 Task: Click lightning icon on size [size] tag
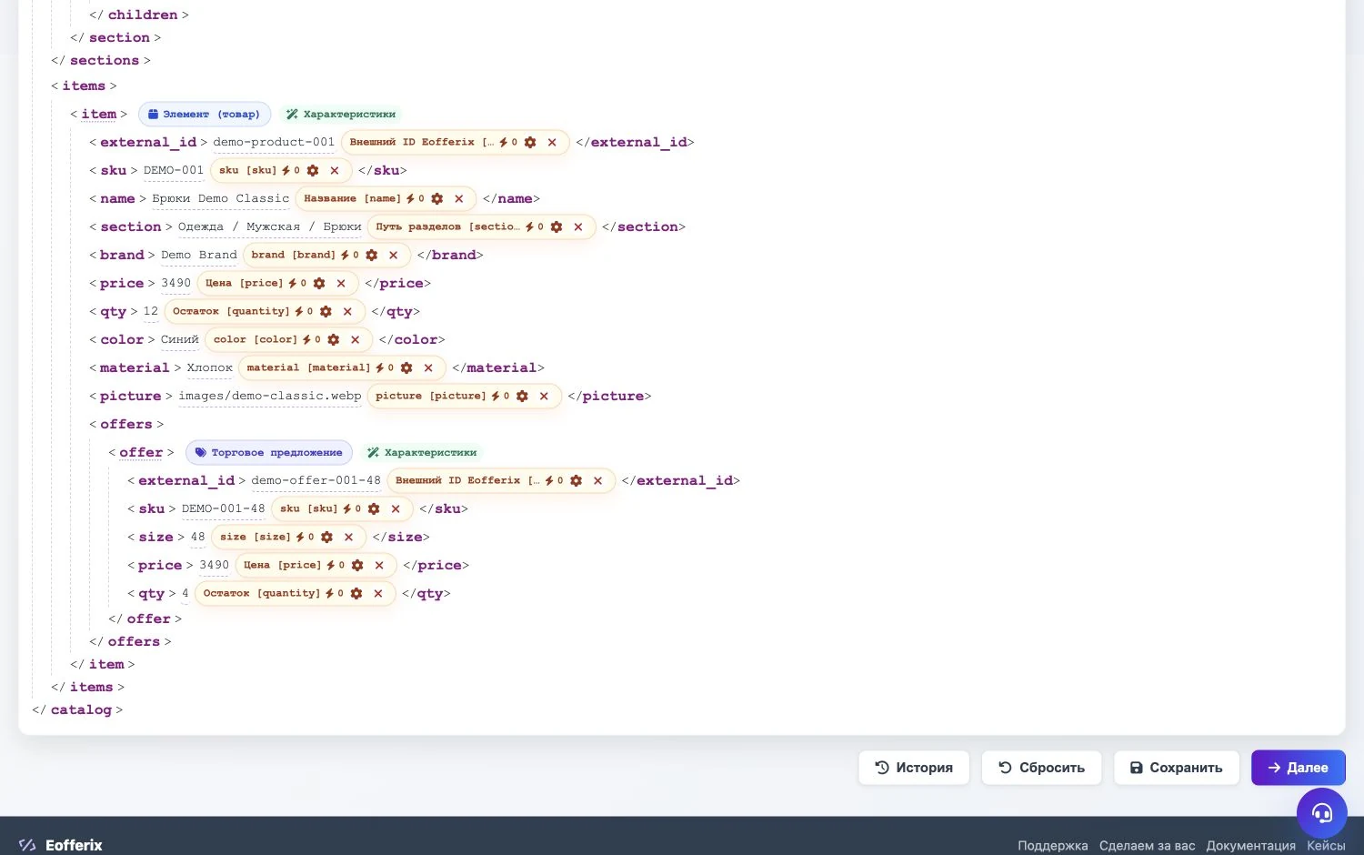[300, 538]
